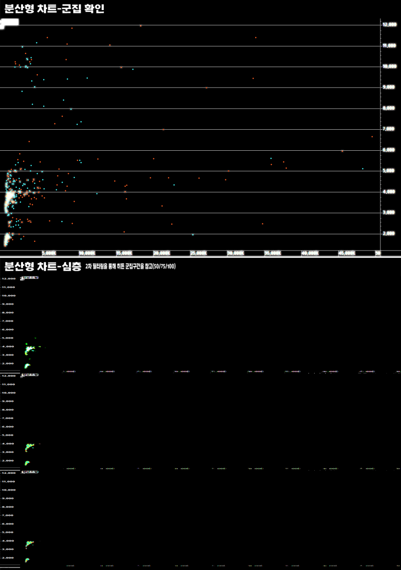The height and width of the screenshot is (570, 401).
Task: Click the '분산형 차트-심층' section title
Action: tap(43, 266)
